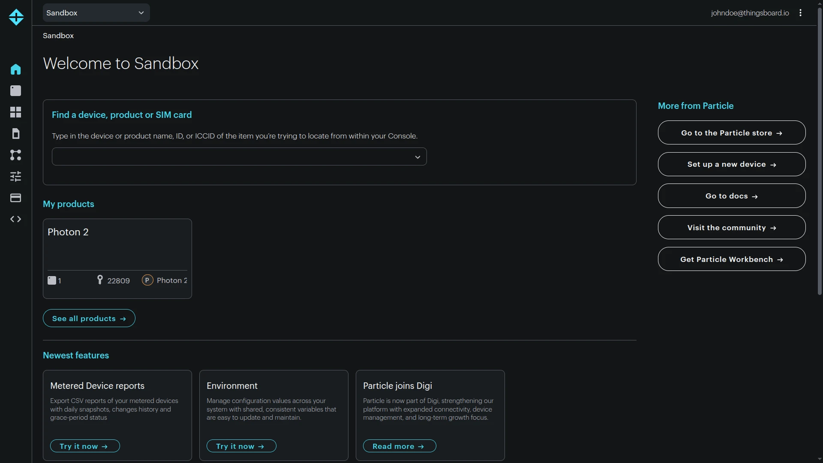Image resolution: width=823 pixels, height=463 pixels.
Task: Open the account kebab menu icon
Action: tap(800, 13)
